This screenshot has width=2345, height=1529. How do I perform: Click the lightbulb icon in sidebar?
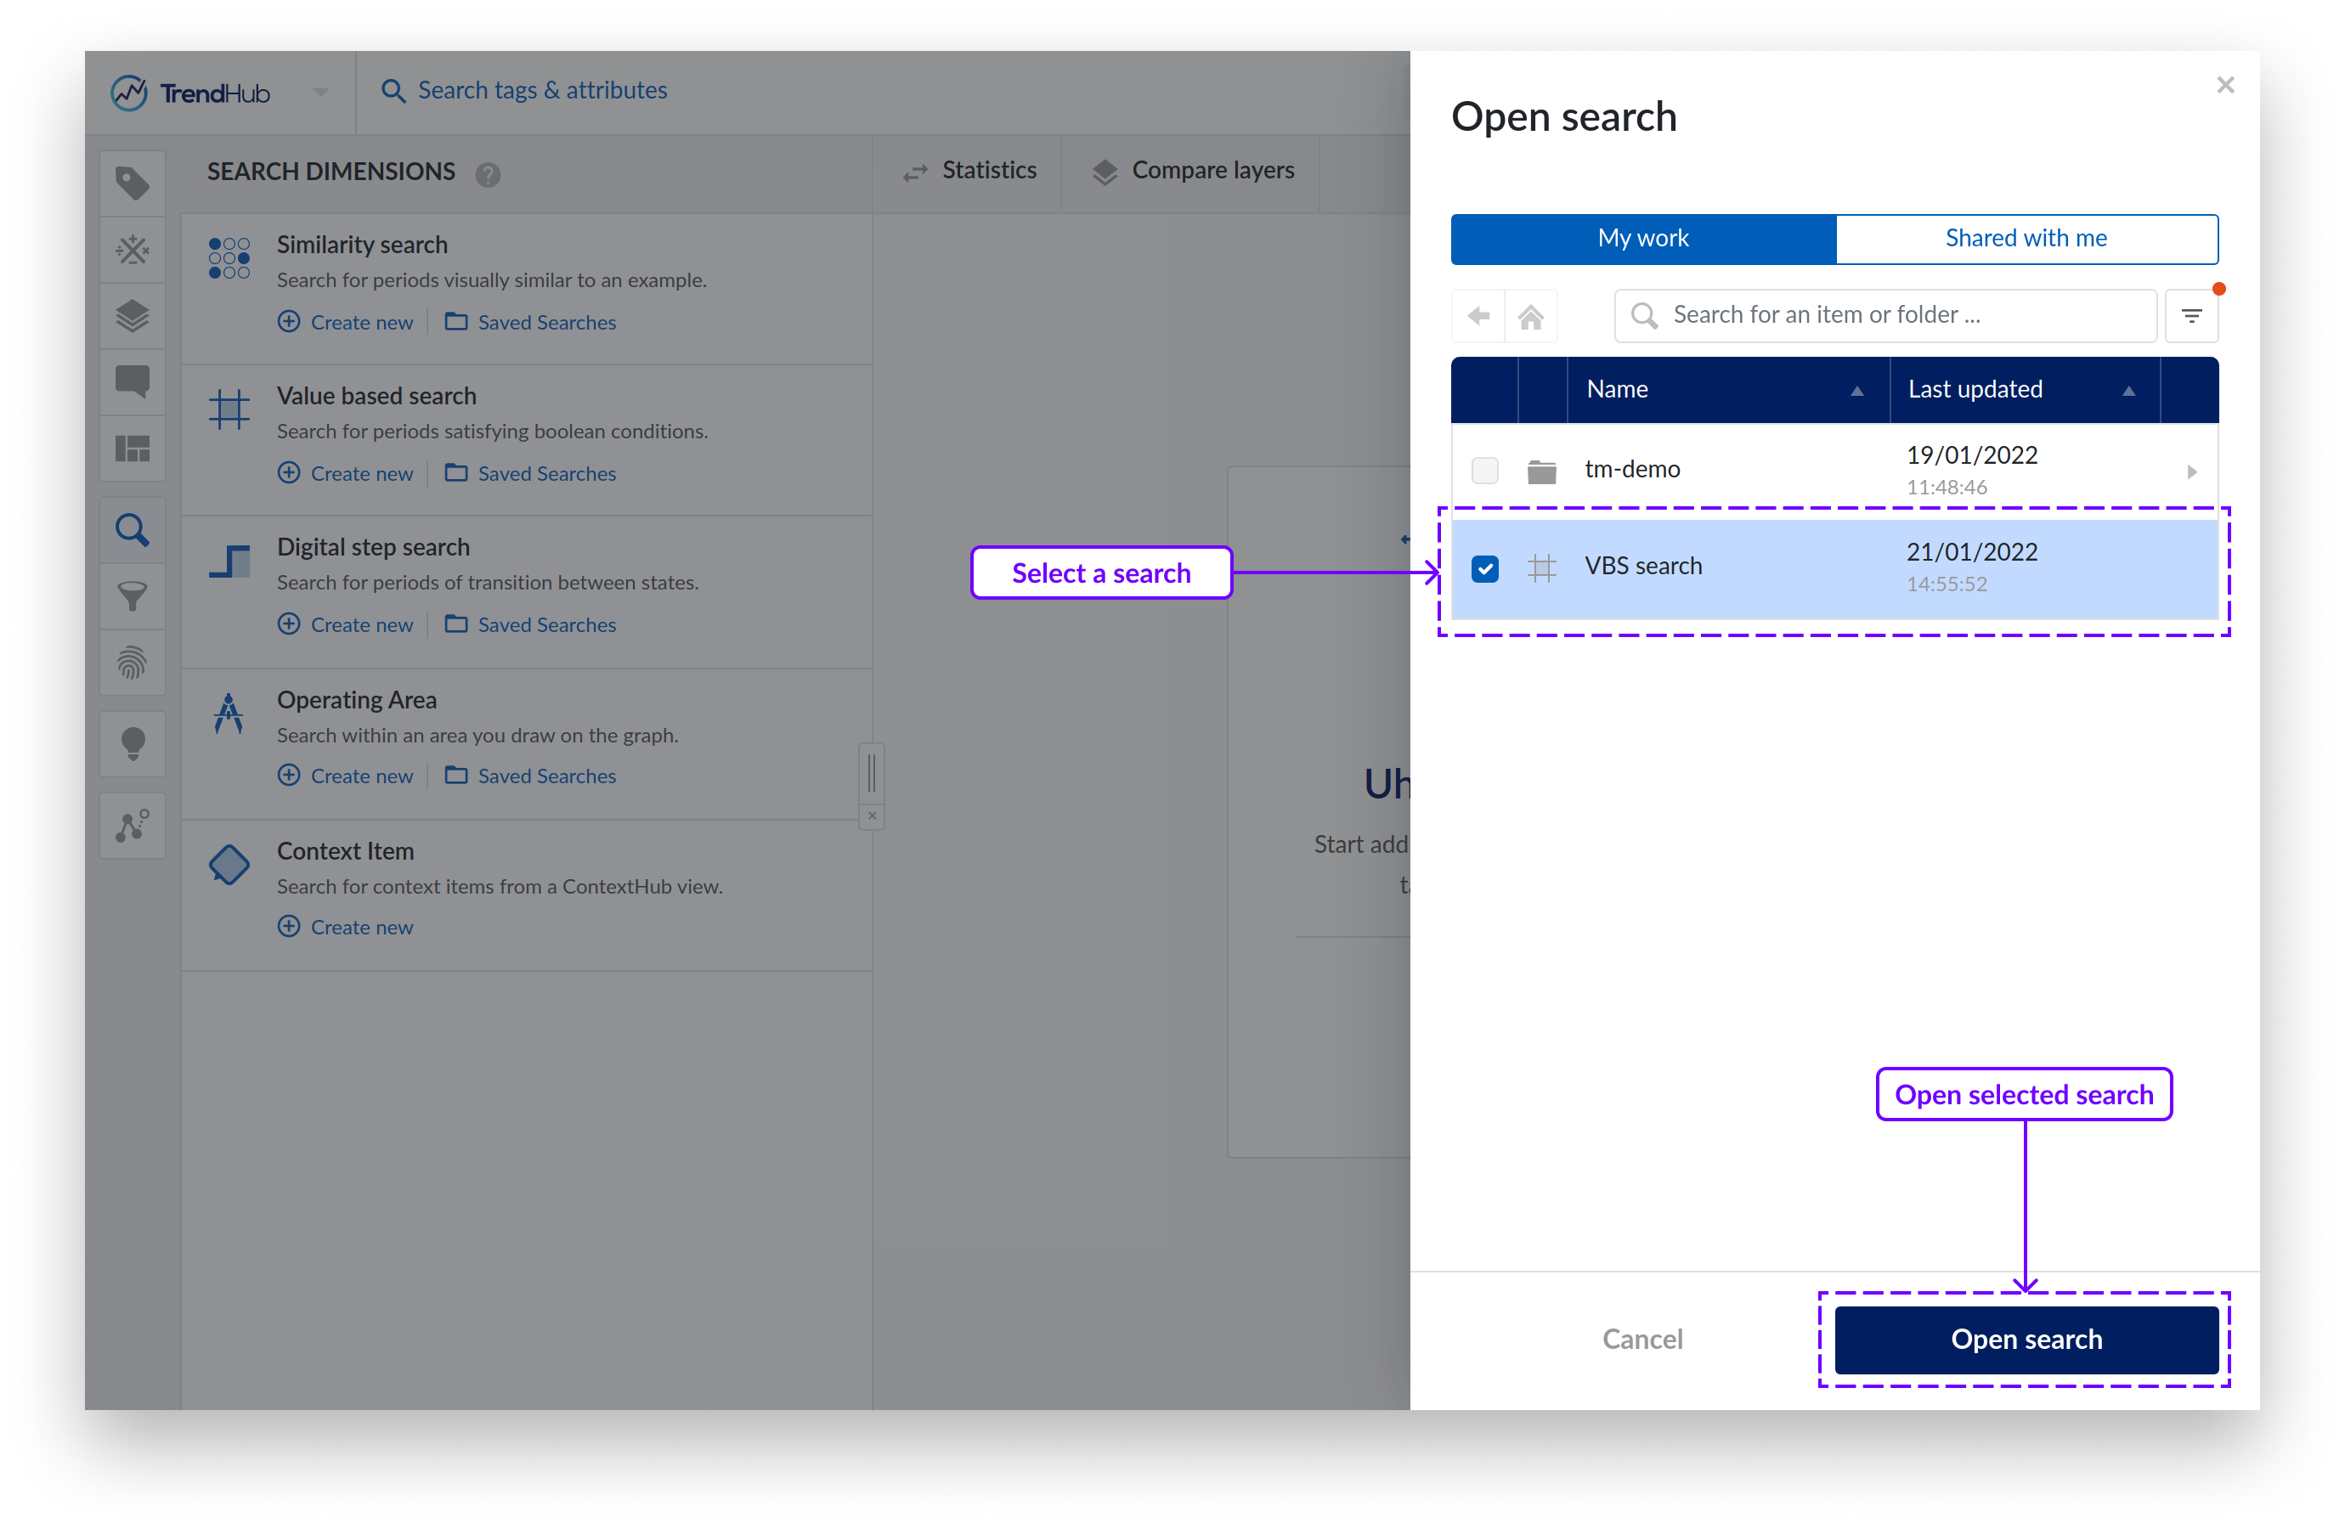pos(133,742)
